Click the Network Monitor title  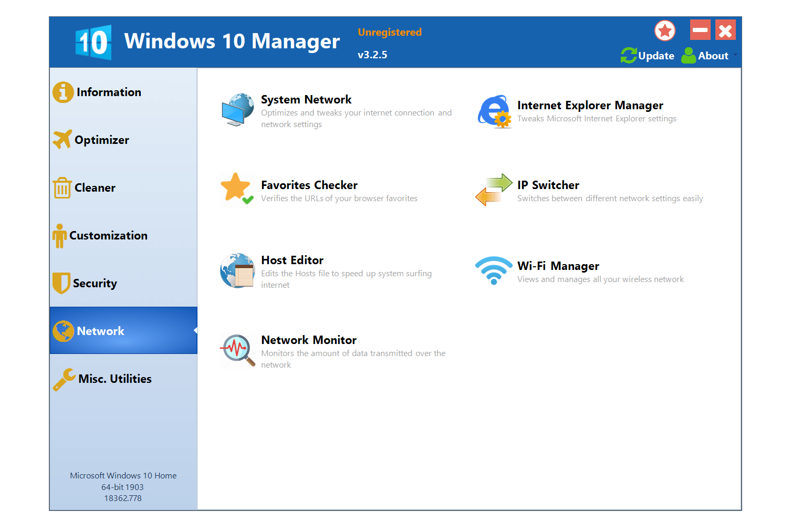(x=309, y=340)
